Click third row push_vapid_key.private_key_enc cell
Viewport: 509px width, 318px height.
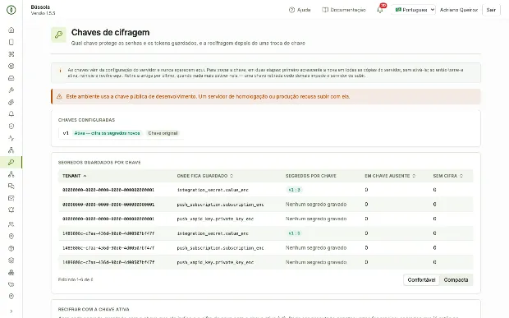click(x=215, y=219)
